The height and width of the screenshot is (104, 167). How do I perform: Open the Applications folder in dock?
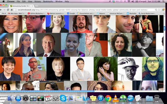coord(149,98)
